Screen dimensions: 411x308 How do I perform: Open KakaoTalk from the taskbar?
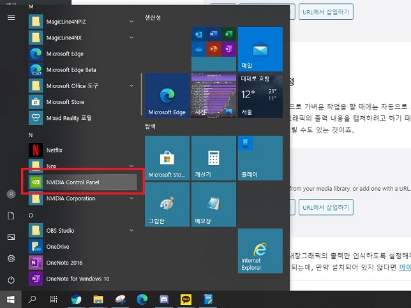click(x=186, y=299)
